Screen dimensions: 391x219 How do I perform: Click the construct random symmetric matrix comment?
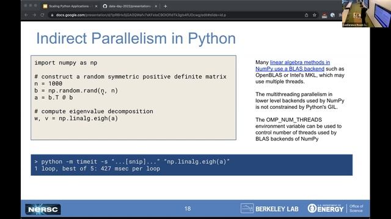(130, 77)
